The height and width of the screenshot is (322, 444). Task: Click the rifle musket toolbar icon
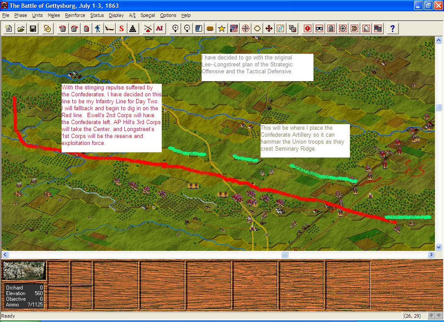(110, 28)
